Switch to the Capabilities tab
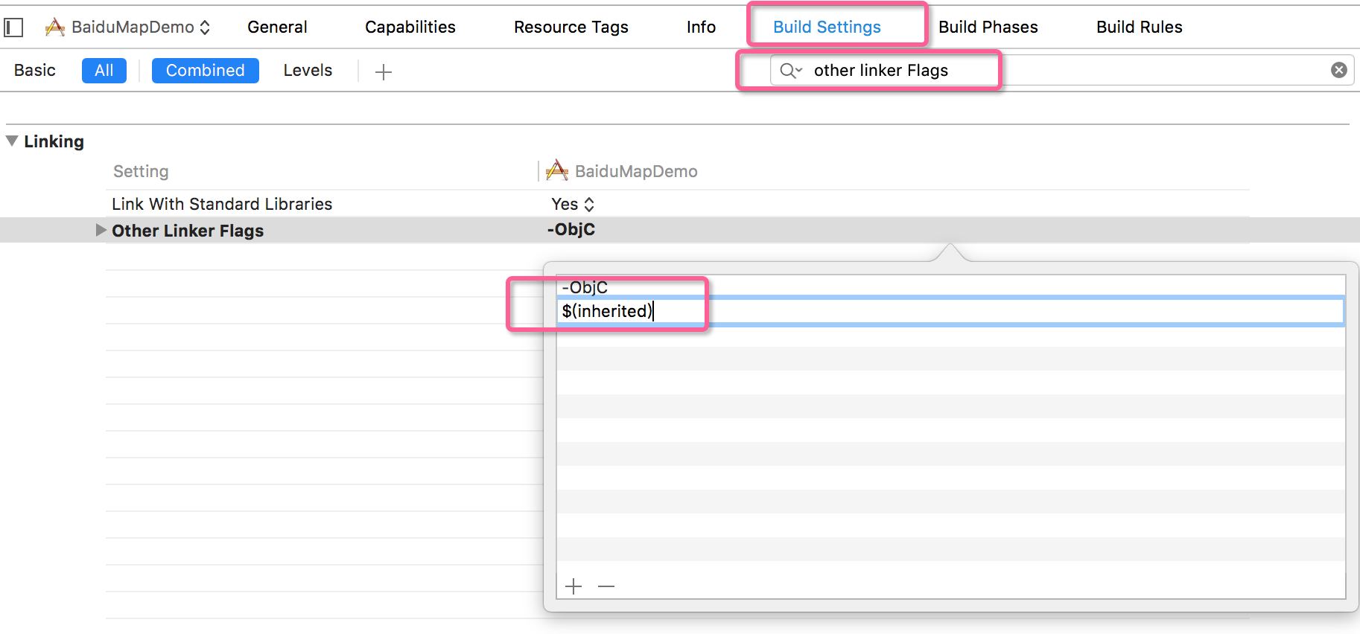This screenshot has width=1360, height=634. 410,27
